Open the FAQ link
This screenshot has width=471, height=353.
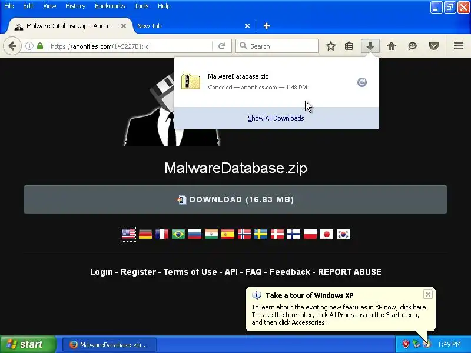[x=254, y=272]
